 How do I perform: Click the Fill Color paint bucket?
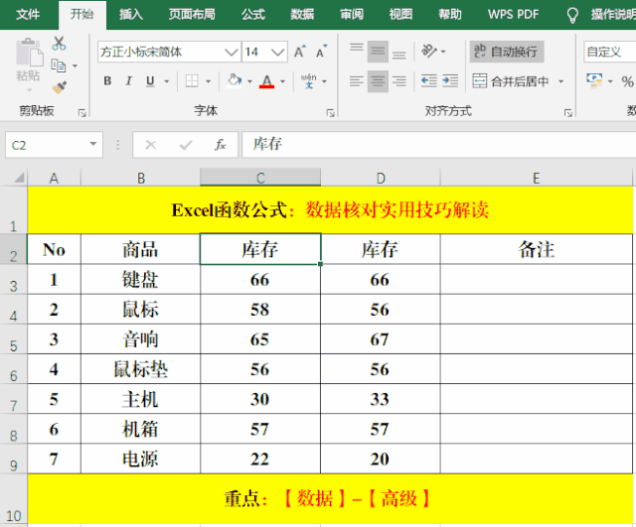pyautogui.click(x=235, y=81)
